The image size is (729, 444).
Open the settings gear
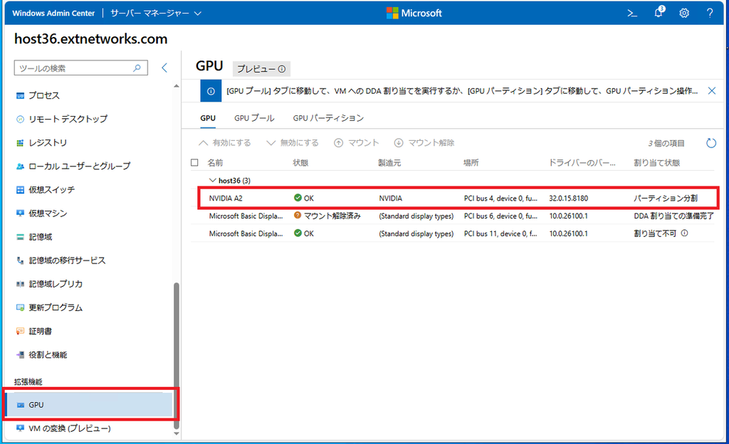click(684, 14)
